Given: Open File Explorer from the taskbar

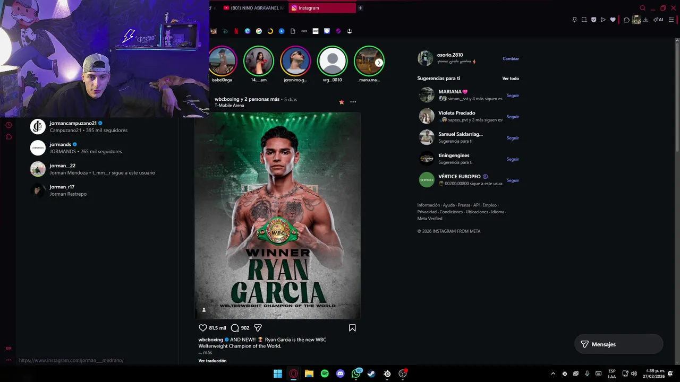Looking at the screenshot, I should click(x=309, y=374).
